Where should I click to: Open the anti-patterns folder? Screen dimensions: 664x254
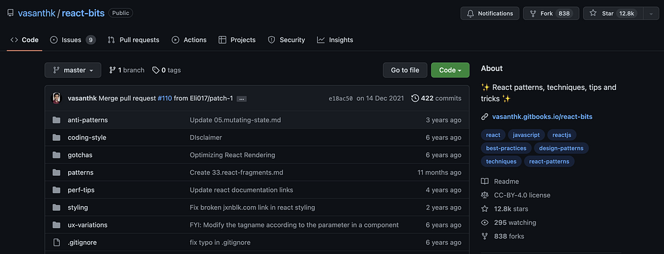click(88, 120)
